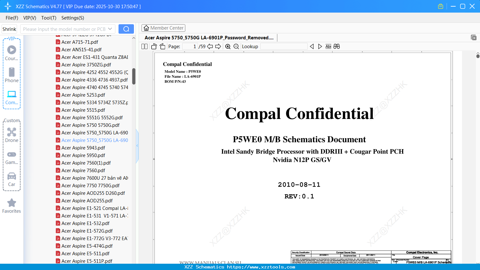This screenshot has width=480, height=270.
Task: Open the Game console schematics category
Action: [x=12, y=158]
